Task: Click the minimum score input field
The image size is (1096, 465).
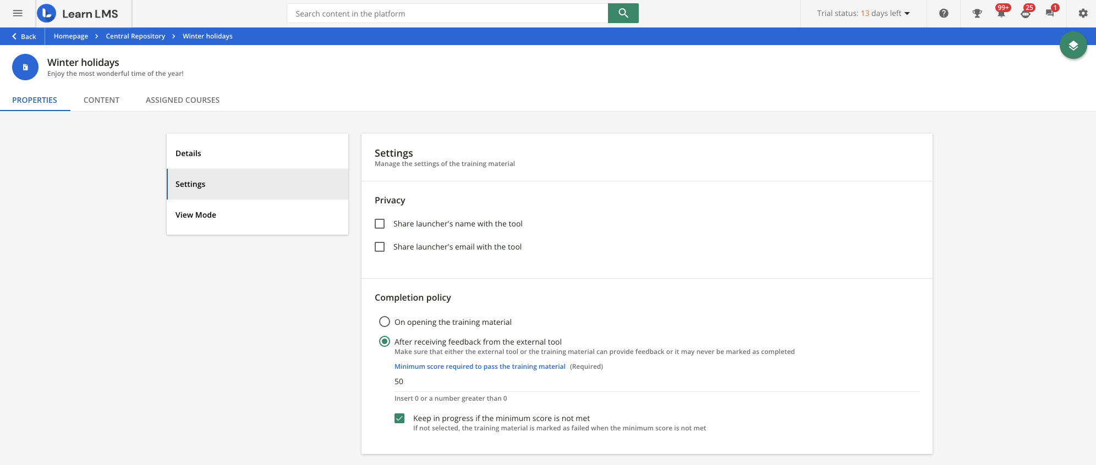Action: [656, 381]
